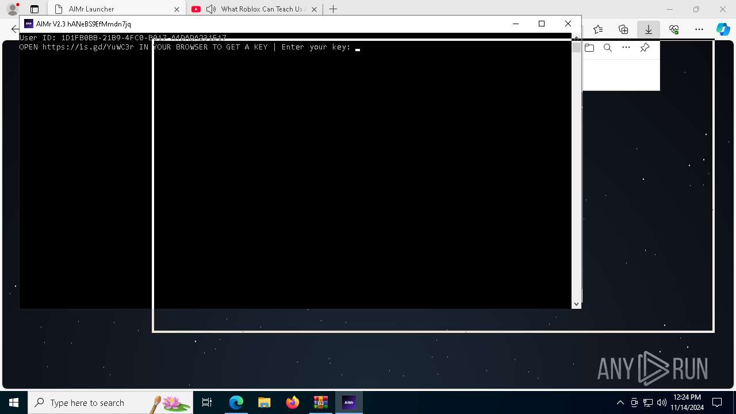Viewport: 736px width, 414px height.
Task: Open the Edge profile avatar icon
Action: [12, 9]
